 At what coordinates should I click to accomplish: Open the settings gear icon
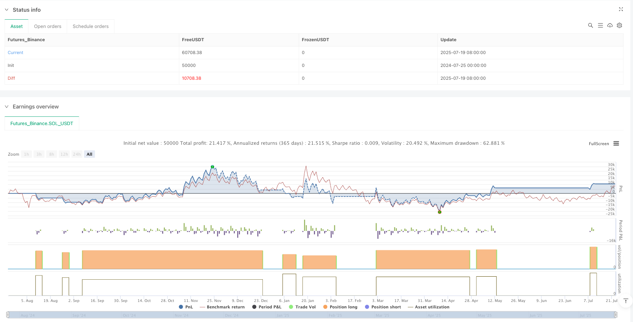[x=619, y=25]
